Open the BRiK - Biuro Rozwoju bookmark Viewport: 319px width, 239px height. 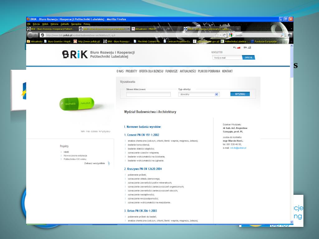(x=118, y=41)
